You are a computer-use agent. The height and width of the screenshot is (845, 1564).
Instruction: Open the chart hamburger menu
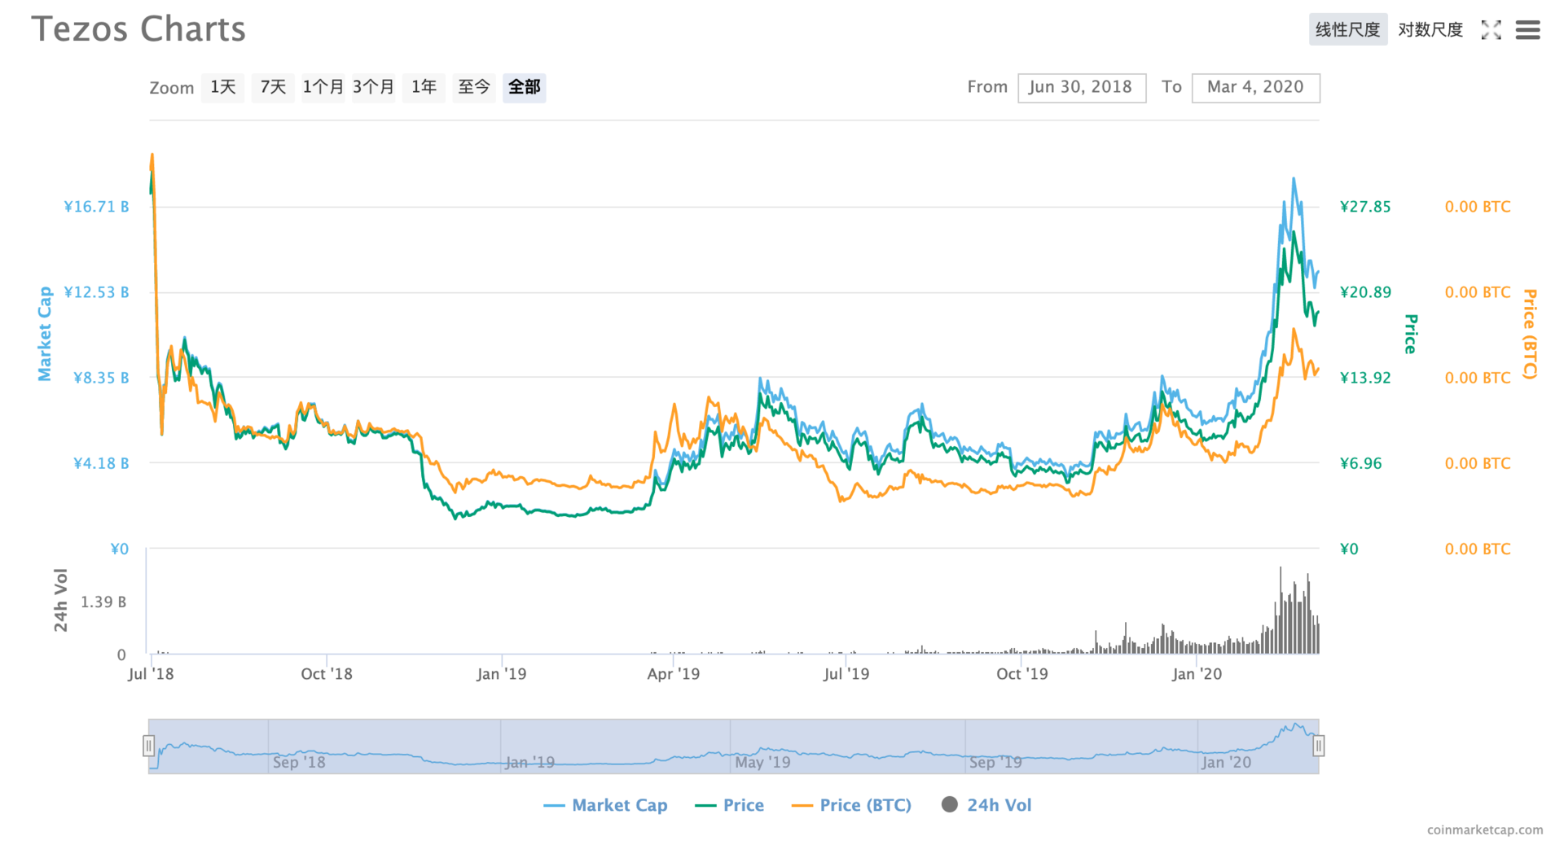1527,30
